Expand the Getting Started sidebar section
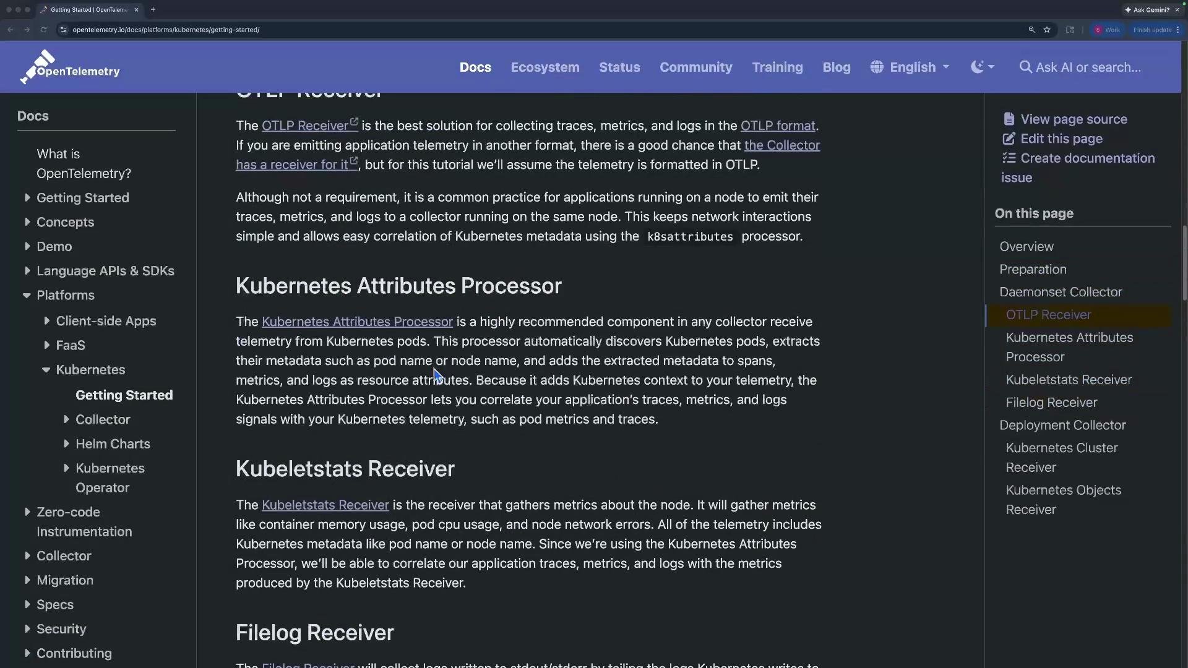This screenshot has height=668, width=1188. (27, 198)
